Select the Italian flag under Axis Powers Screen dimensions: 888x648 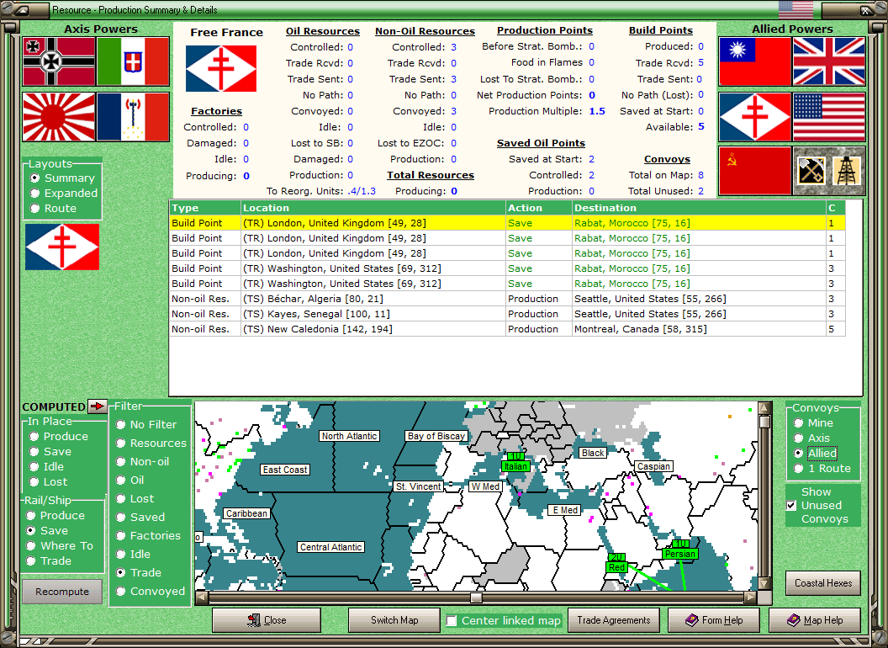[x=133, y=61]
